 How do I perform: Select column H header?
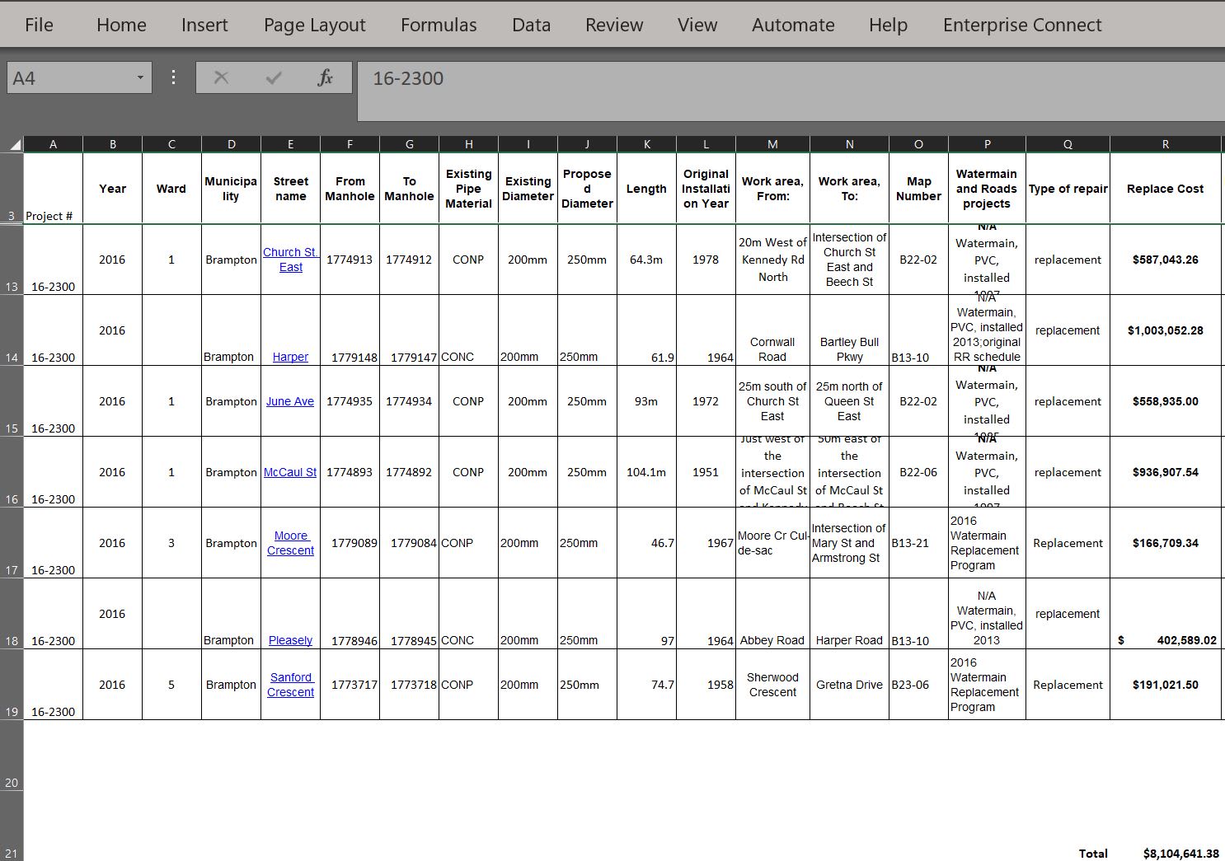pyautogui.click(x=468, y=144)
